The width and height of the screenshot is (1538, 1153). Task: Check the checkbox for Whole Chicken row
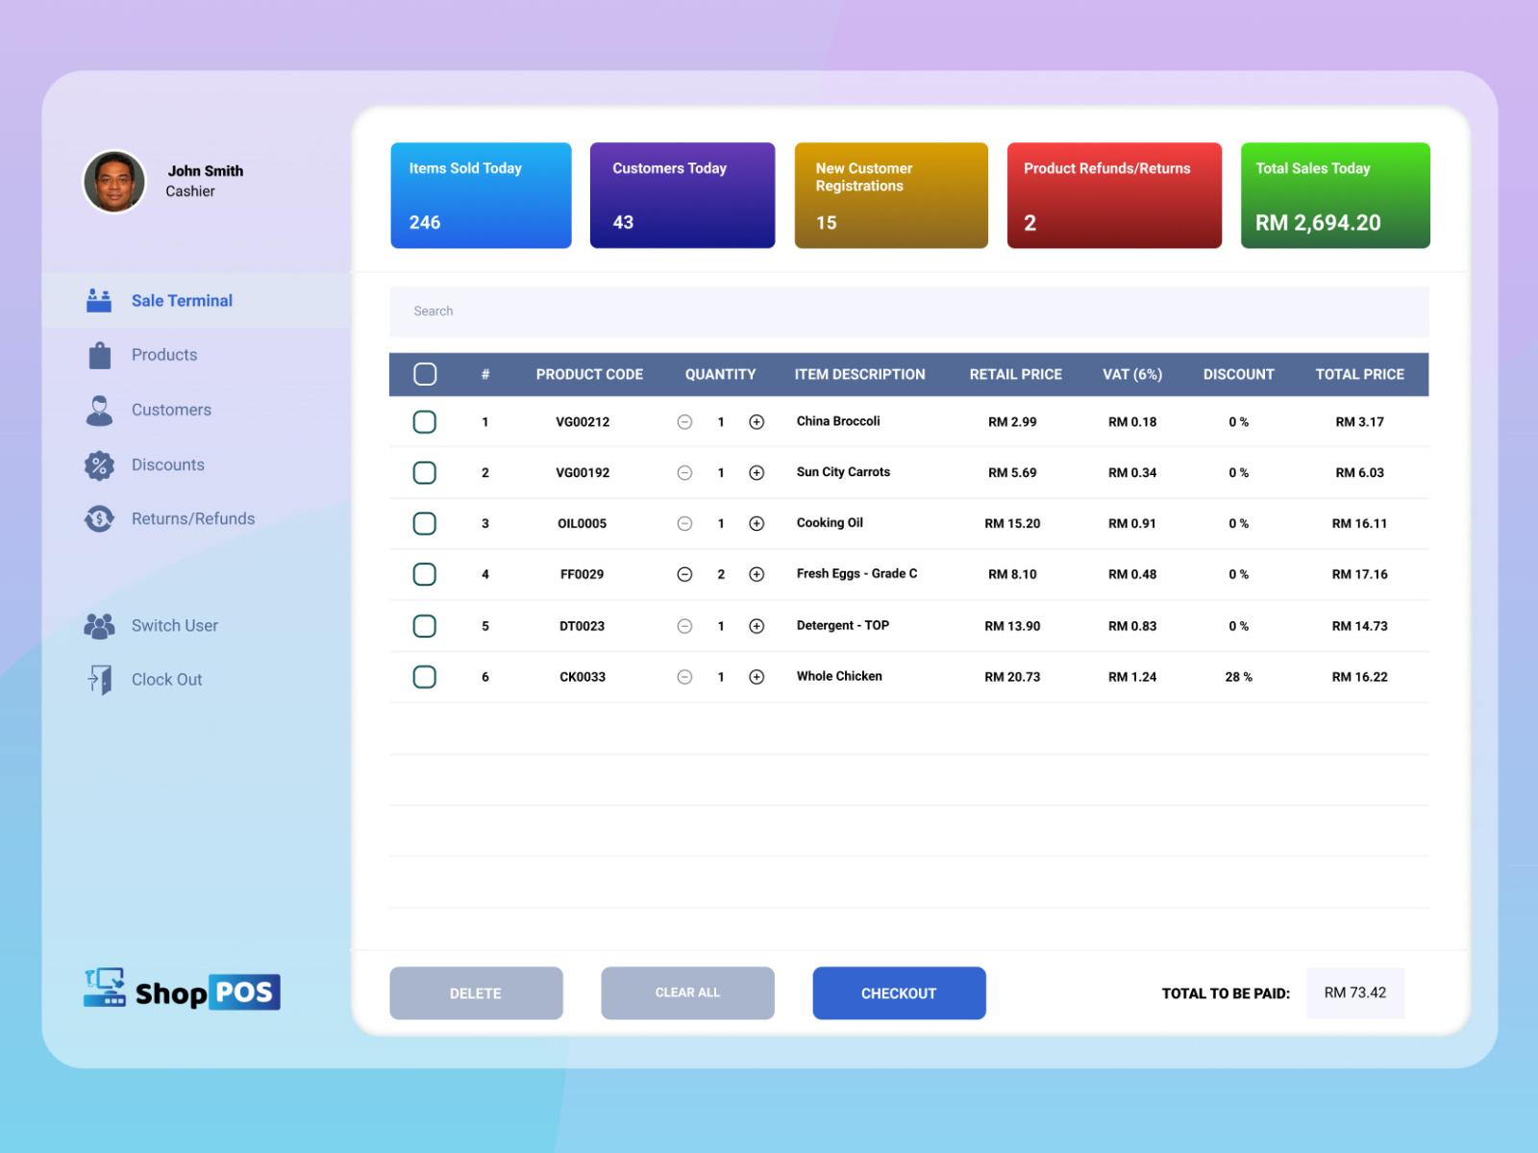point(424,677)
